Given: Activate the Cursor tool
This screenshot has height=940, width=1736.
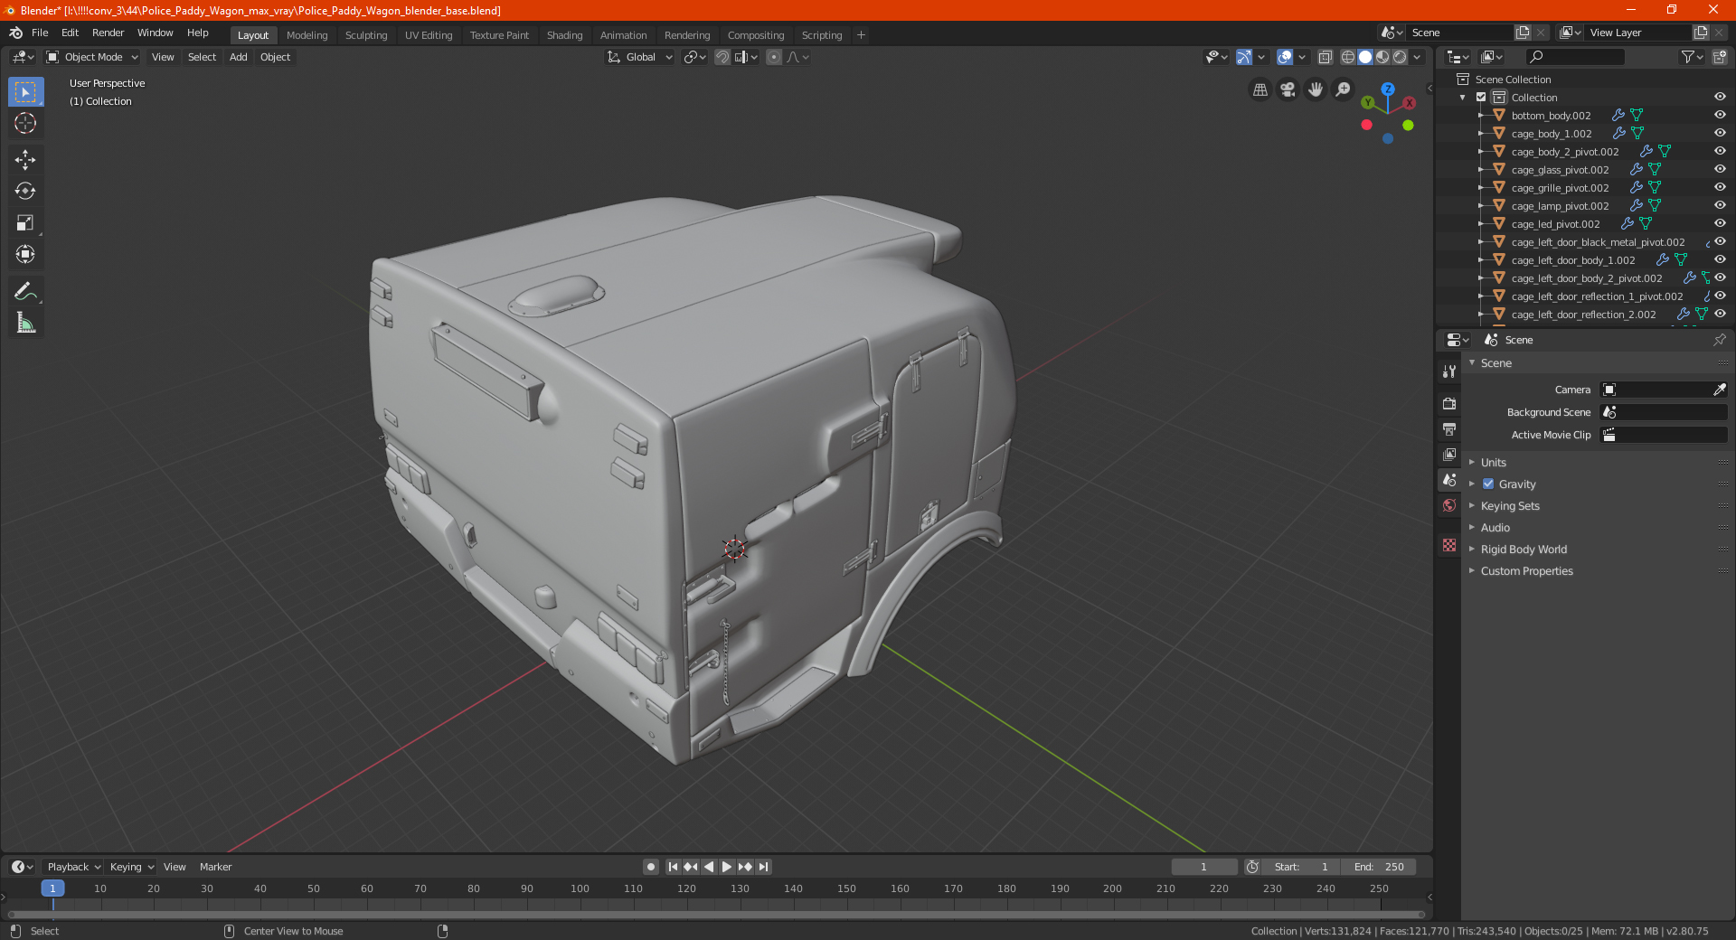Looking at the screenshot, I should [25, 123].
